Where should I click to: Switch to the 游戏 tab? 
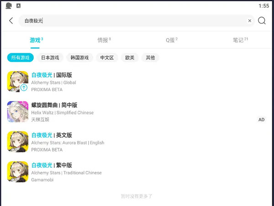[x=37, y=40]
